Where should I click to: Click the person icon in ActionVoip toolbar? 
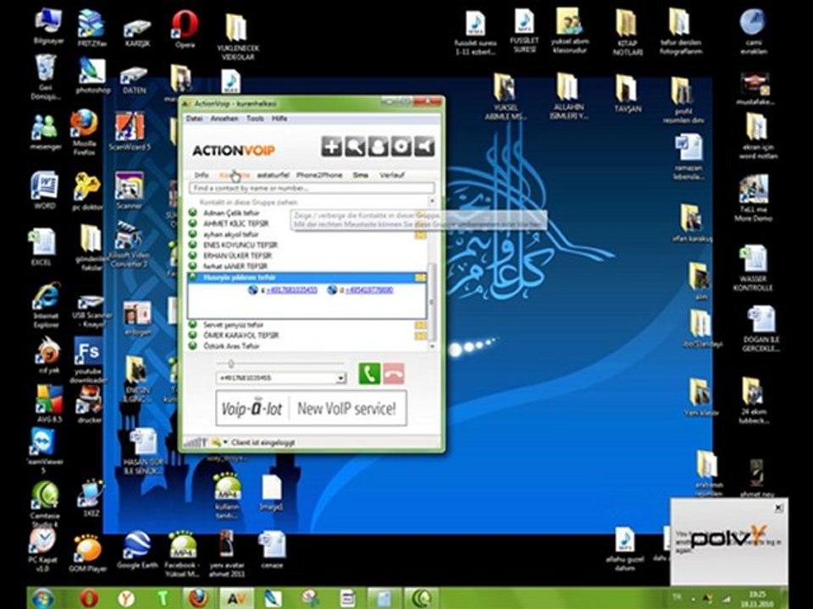pos(378,146)
